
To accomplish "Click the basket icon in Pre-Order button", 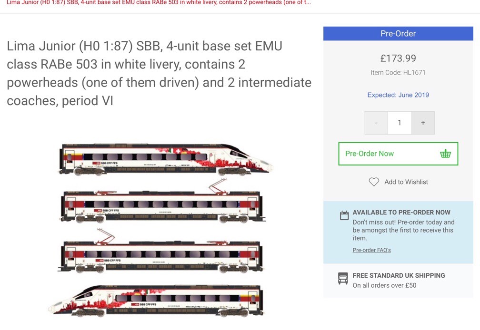I will coord(445,154).
